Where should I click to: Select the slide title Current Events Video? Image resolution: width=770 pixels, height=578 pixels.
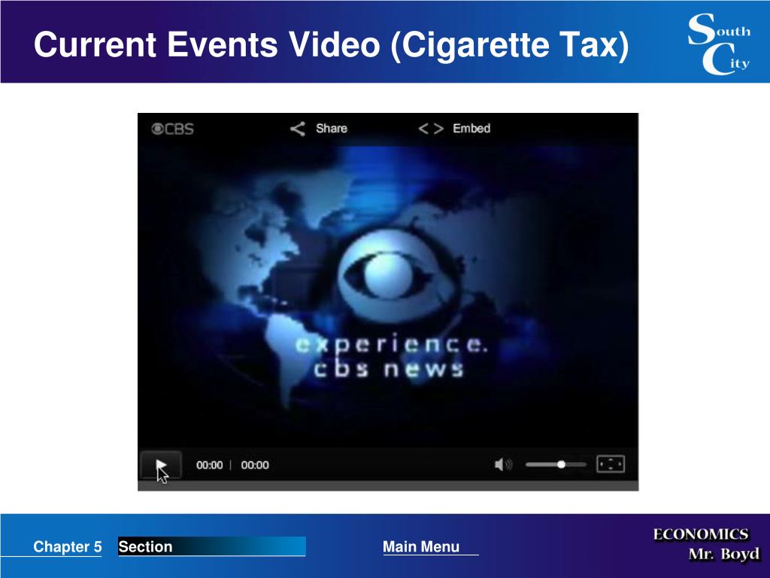coord(331,44)
